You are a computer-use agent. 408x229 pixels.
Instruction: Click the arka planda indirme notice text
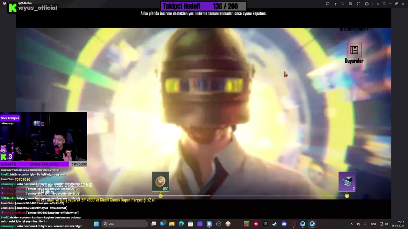203,13
